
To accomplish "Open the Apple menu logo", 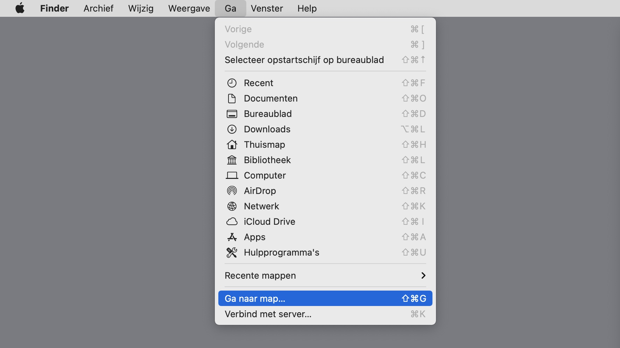I will pos(20,8).
